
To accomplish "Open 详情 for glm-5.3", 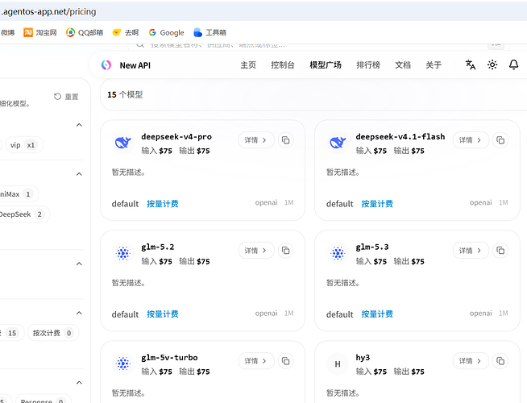I will coord(471,251).
